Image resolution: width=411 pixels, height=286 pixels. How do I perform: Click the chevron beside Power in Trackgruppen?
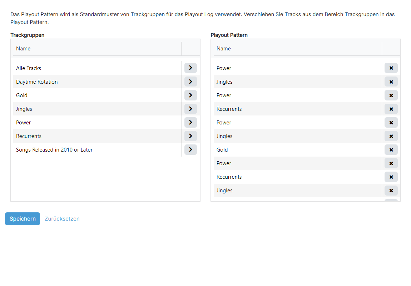point(190,122)
